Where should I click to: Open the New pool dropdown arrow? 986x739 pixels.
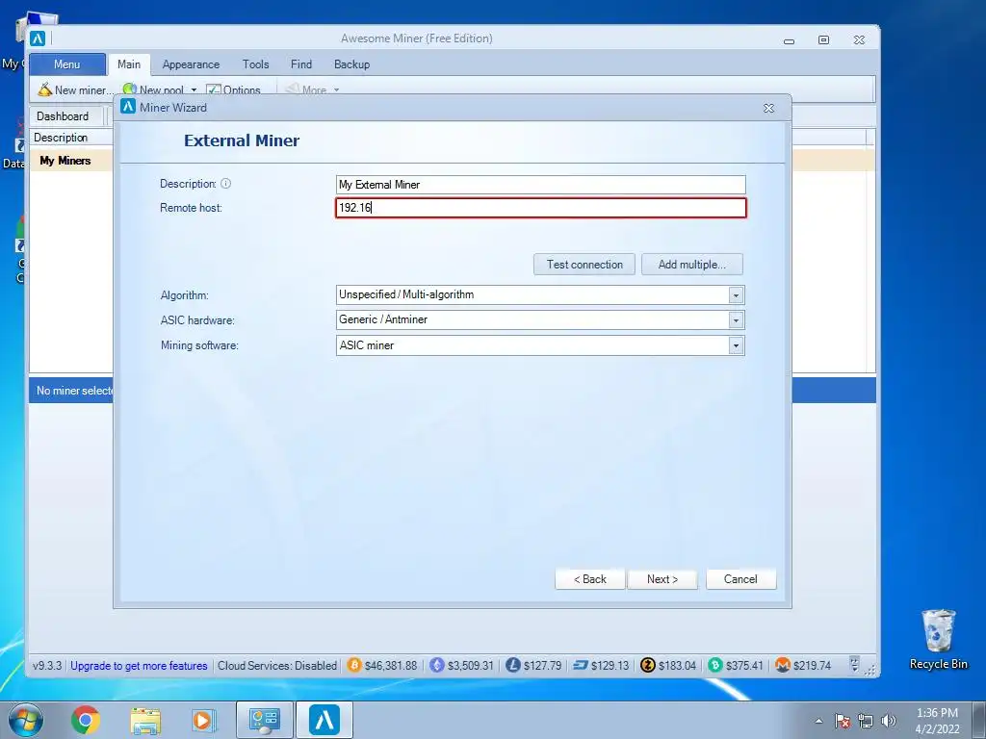(x=194, y=90)
